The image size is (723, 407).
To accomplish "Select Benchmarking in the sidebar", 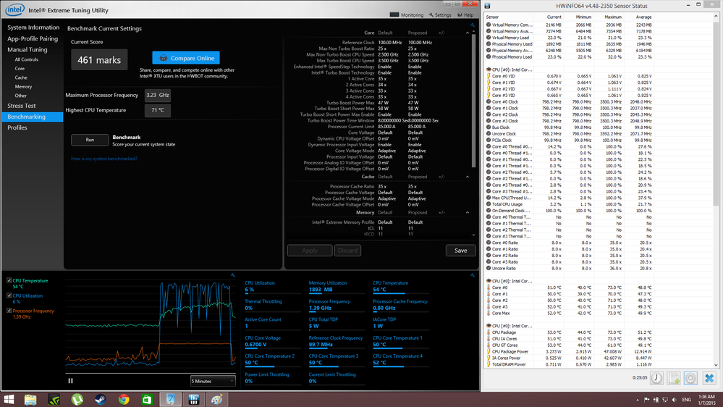I will pyautogui.click(x=33, y=117).
